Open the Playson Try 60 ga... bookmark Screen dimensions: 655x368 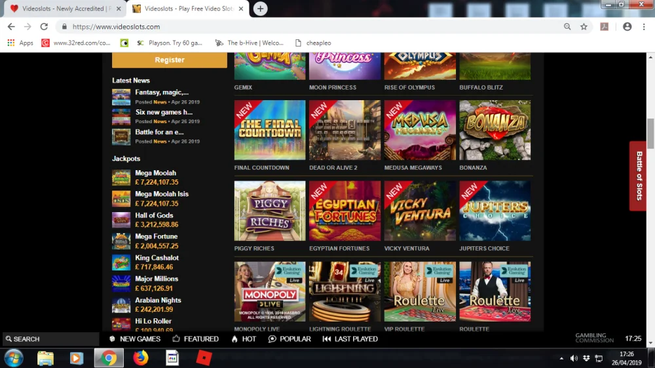point(170,43)
